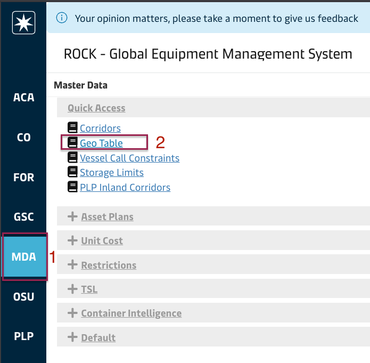Screen dimensions: 370x363
Task: Click the book icon beside Geo Table
Action: pyautogui.click(x=73, y=143)
